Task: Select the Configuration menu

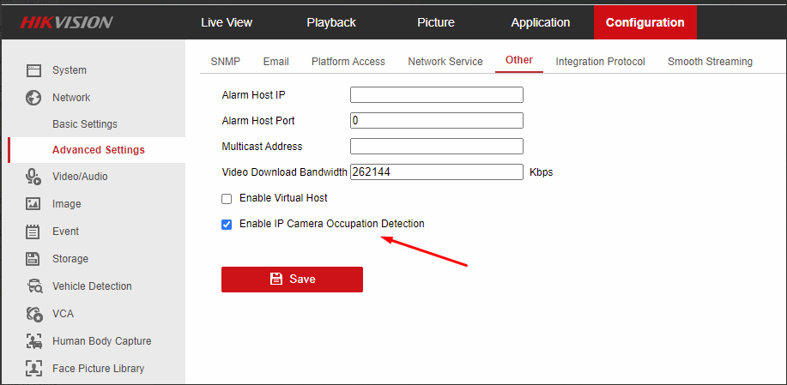Action: pos(645,22)
